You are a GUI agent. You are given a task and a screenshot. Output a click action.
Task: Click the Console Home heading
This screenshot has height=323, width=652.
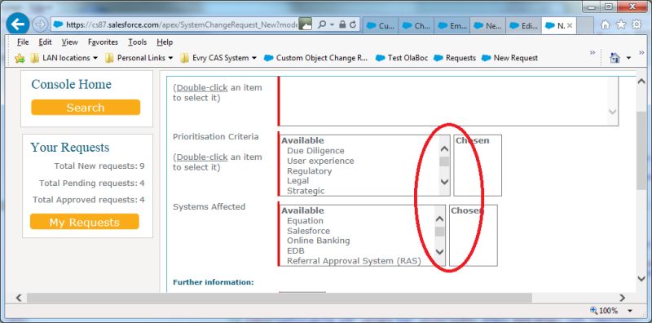tap(71, 84)
